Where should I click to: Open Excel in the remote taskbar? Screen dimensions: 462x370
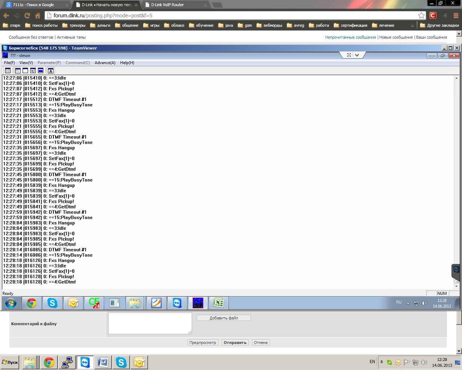coord(218,303)
